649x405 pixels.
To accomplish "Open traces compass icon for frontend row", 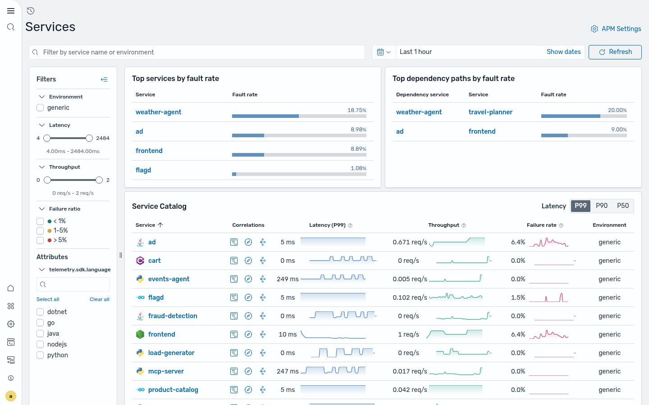I will click(248, 334).
